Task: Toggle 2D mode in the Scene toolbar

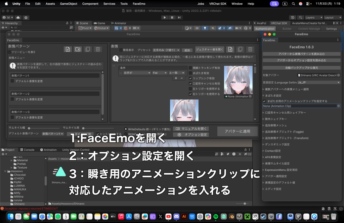Action: (197, 28)
